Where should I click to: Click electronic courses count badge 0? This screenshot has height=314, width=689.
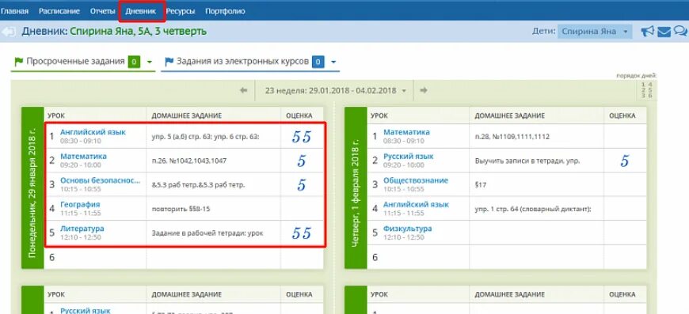click(318, 62)
